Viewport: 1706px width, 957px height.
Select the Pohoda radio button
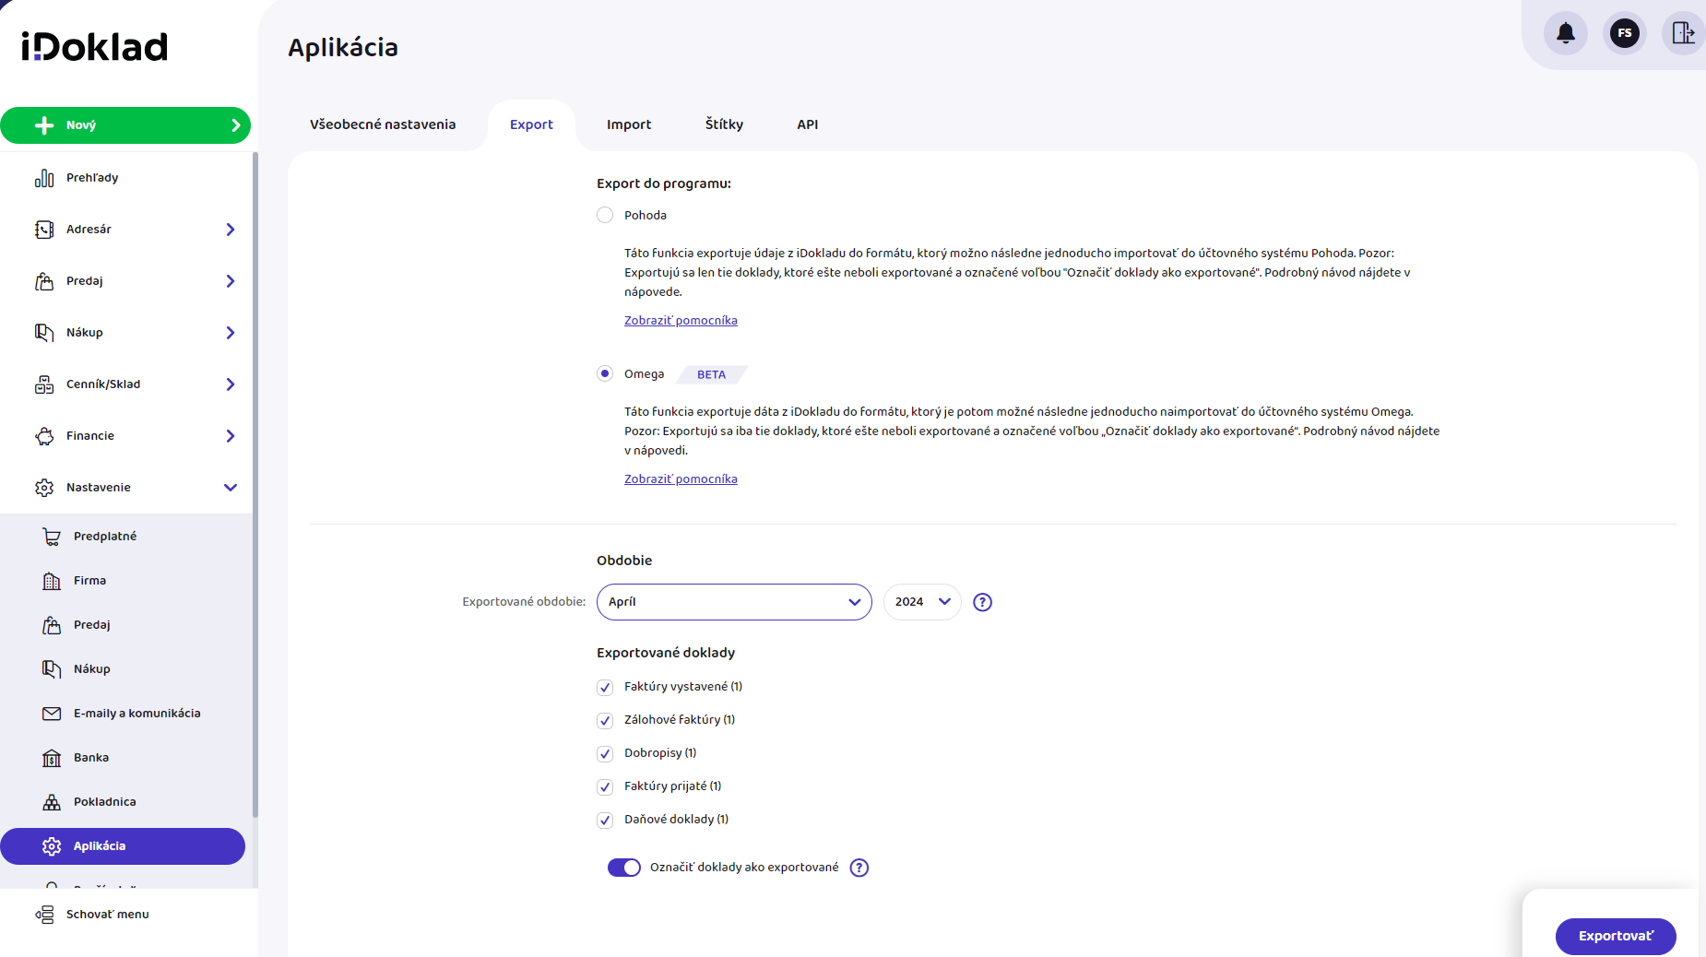pyautogui.click(x=605, y=216)
